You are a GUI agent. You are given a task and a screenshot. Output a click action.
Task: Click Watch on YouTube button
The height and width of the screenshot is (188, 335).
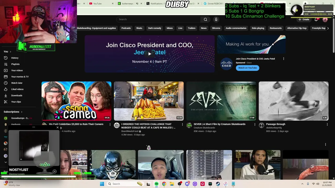[x=247, y=68]
